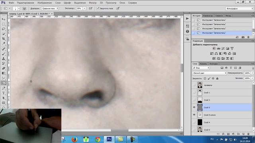Open Firefox from the taskbar

click(75, 139)
